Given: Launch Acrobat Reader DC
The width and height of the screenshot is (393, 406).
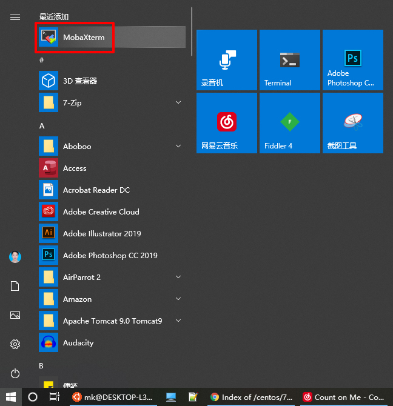Looking at the screenshot, I should [x=96, y=190].
